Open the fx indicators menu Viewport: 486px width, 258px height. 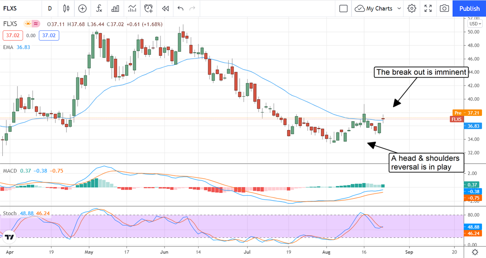coord(99,8)
